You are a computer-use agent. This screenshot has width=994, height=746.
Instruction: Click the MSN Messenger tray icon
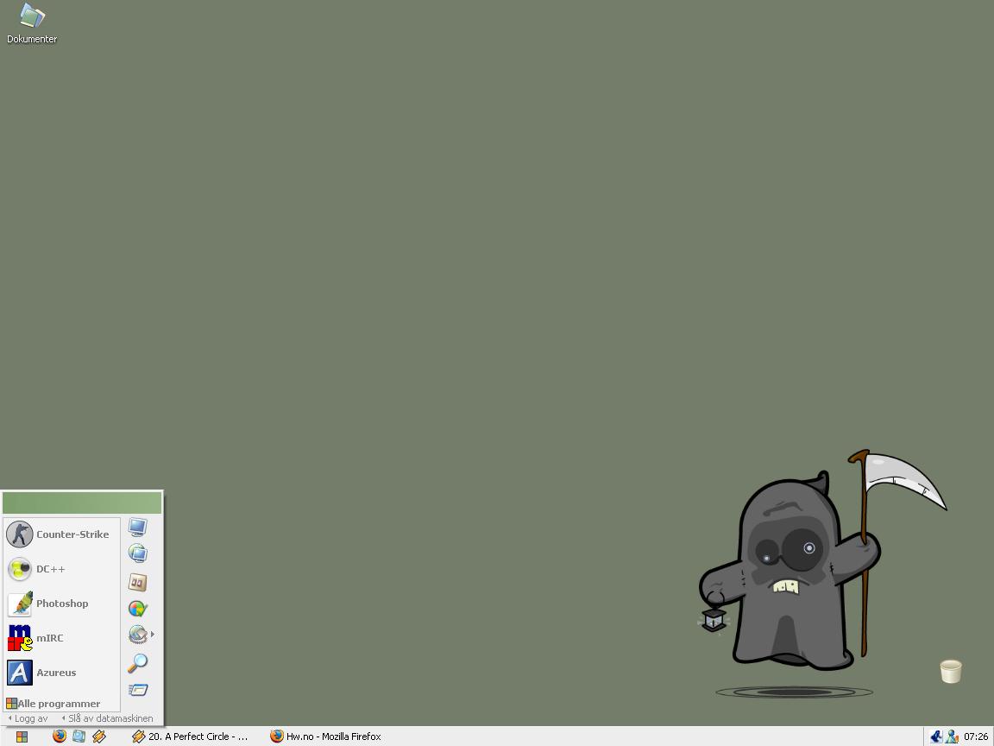tap(952, 737)
